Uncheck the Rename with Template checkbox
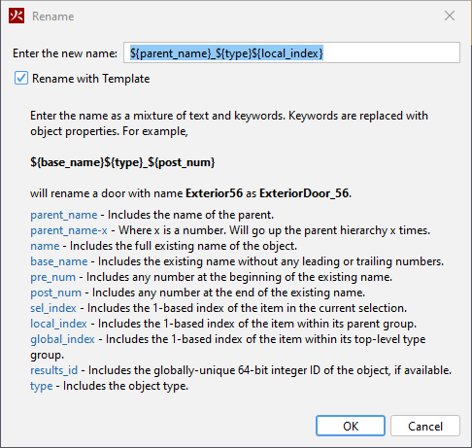This screenshot has height=448, width=472. [x=21, y=79]
